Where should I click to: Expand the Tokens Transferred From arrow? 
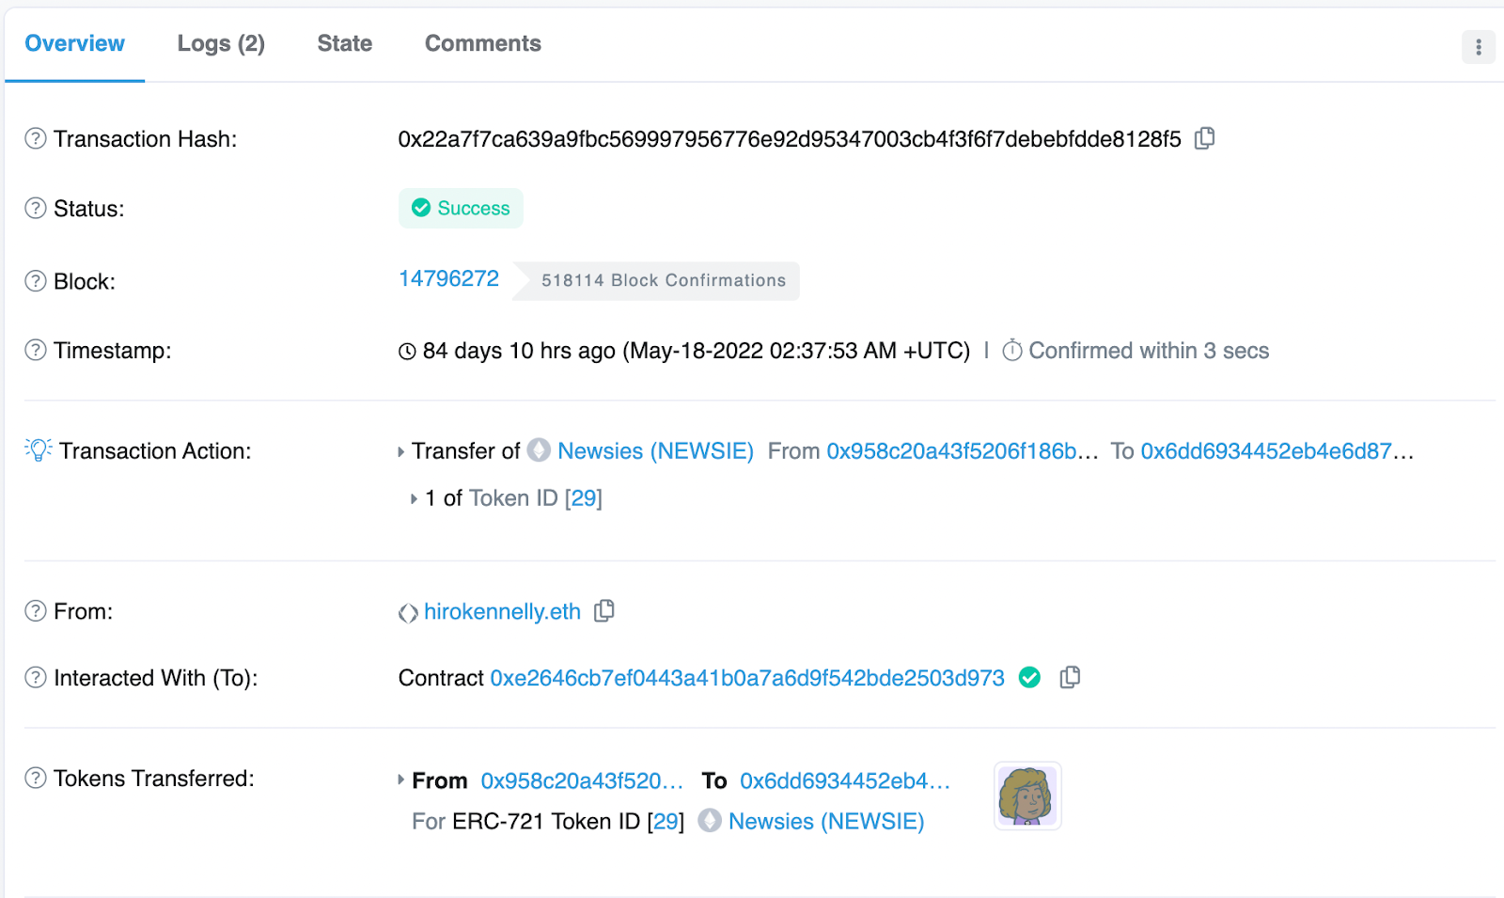pyautogui.click(x=401, y=780)
